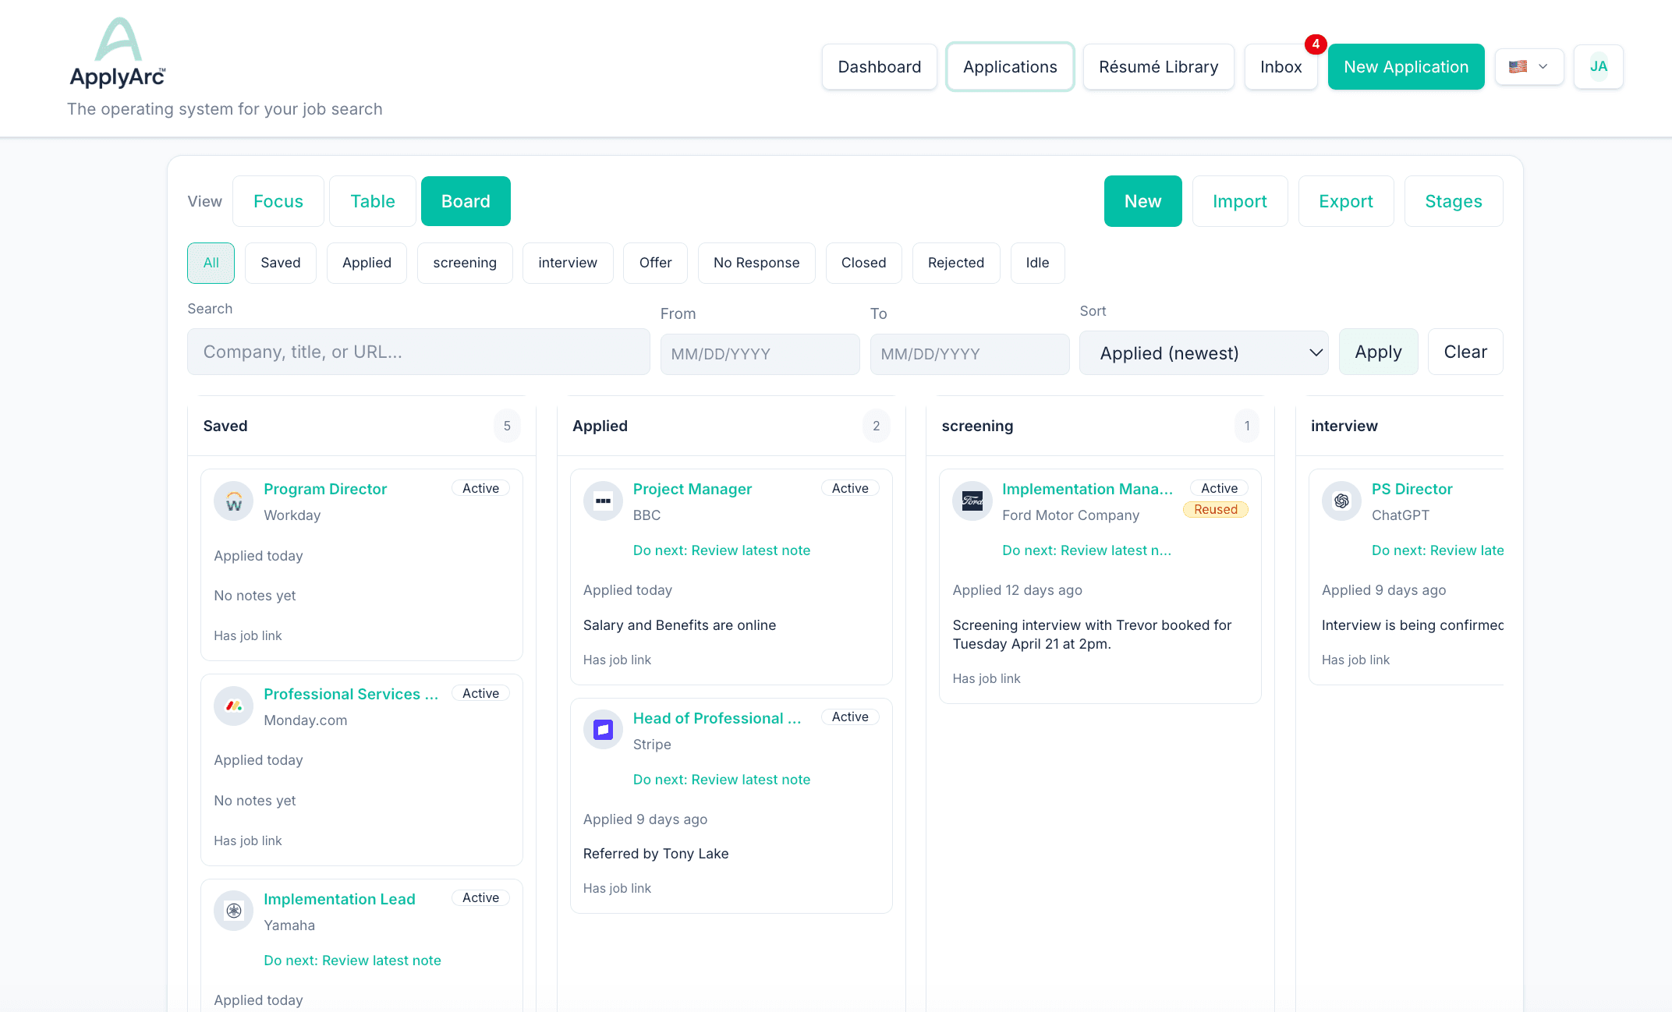Screen dimensions: 1672x1012
Task: Open the language flag dropdown
Action: point(1529,66)
